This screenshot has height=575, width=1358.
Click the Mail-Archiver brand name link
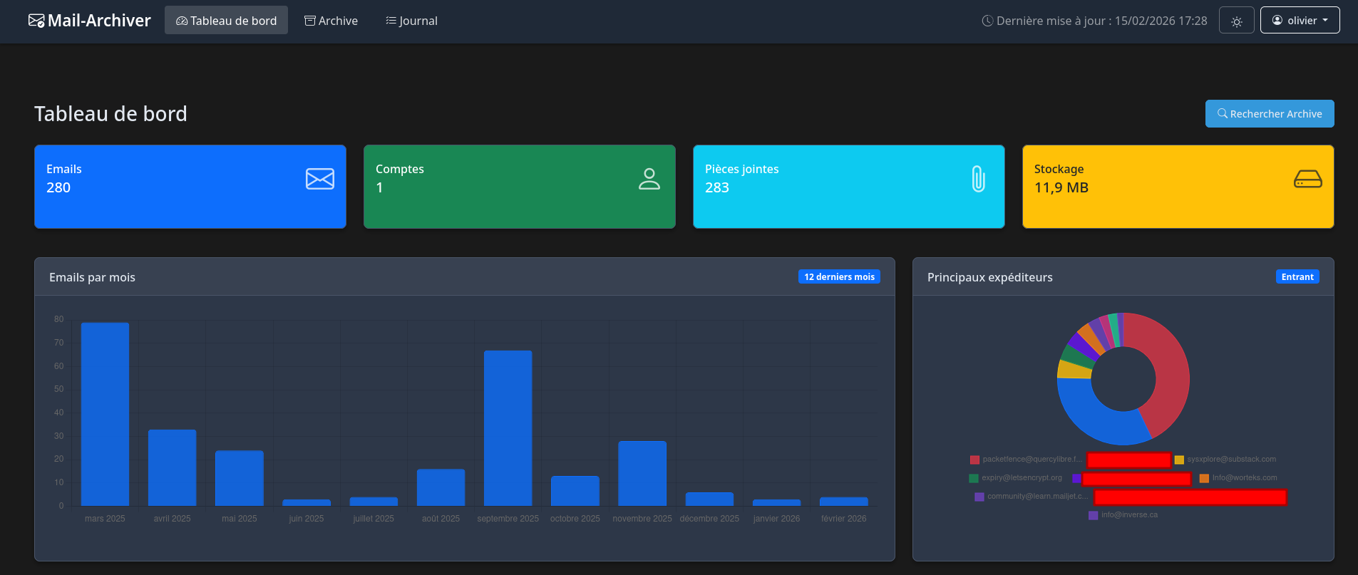99,21
